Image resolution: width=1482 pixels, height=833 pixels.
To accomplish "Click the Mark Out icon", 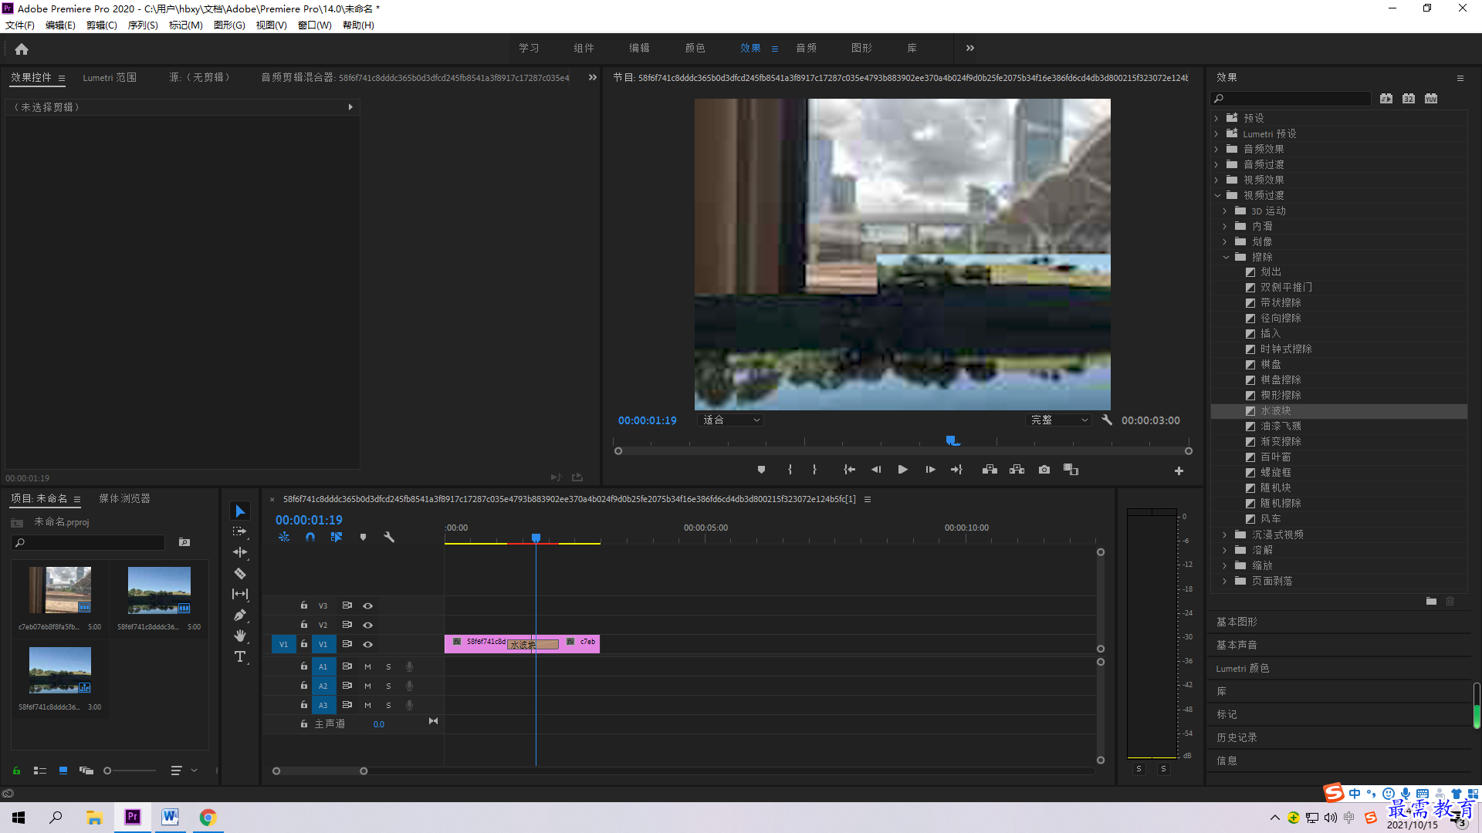I will [x=814, y=470].
